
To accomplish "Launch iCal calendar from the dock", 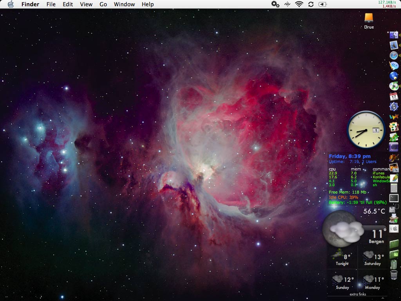I will pyautogui.click(x=394, y=96).
